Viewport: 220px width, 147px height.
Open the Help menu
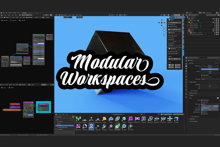19,13
